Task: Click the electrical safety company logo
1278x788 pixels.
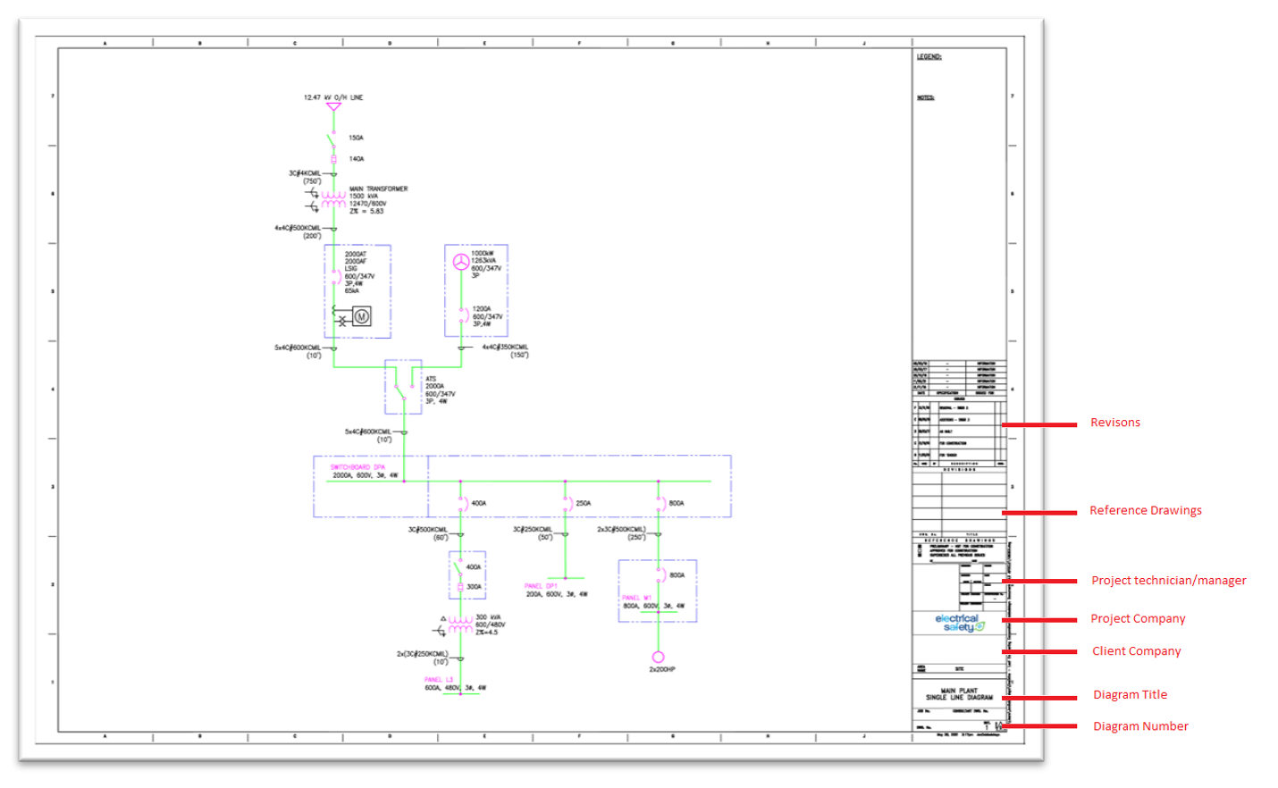Action: 959,623
